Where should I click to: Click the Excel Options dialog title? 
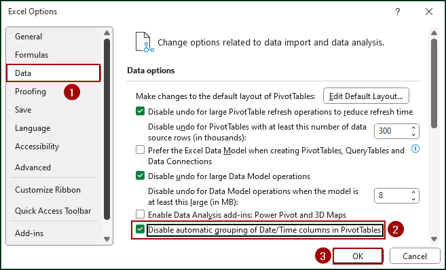coord(33,12)
